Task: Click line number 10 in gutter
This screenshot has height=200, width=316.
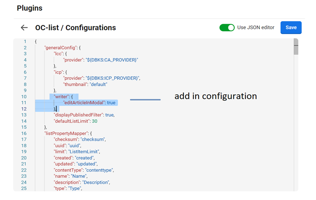Action: pos(24,97)
